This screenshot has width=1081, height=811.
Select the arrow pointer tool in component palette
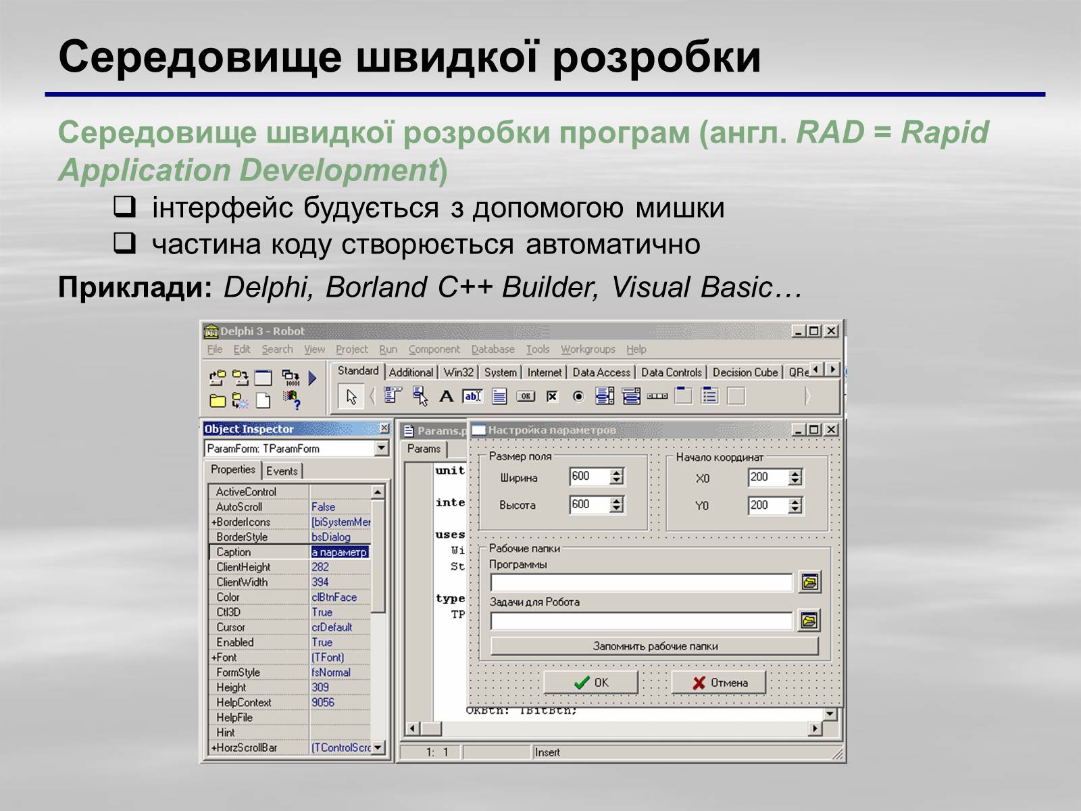pos(351,396)
